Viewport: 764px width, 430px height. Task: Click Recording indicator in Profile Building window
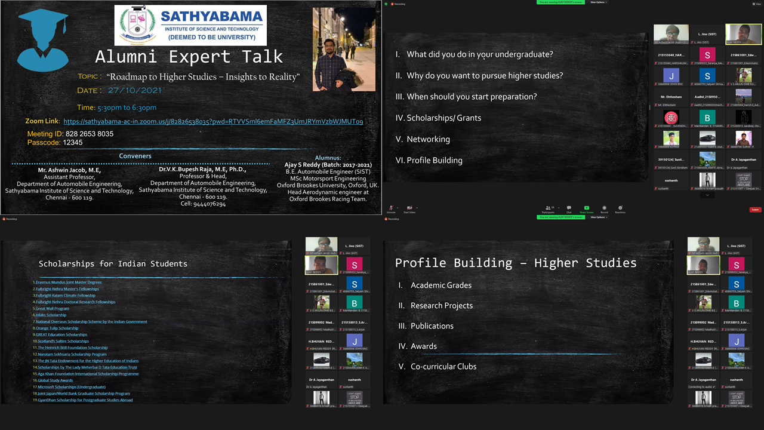coord(392,219)
